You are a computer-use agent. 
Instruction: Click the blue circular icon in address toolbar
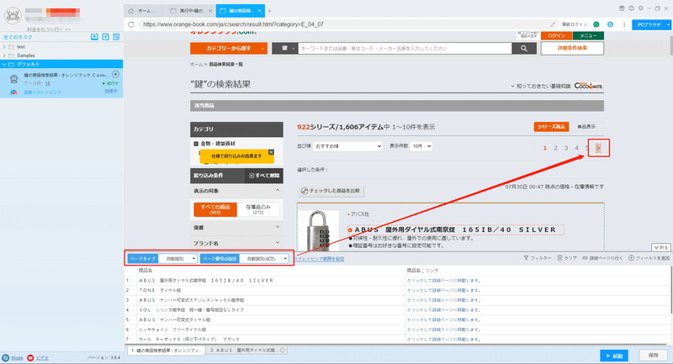610,24
